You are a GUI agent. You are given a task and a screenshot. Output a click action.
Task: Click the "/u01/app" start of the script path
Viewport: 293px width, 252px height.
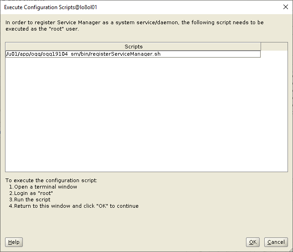[16, 54]
